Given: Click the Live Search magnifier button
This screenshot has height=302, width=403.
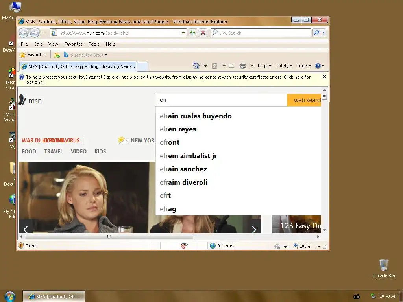Looking at the screenshot, I should coord(317,33).
